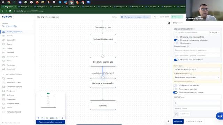Open the chat bot assistant bubble
Image resolution: width=223 pixels, height=125 pixels.
[220, 116]
